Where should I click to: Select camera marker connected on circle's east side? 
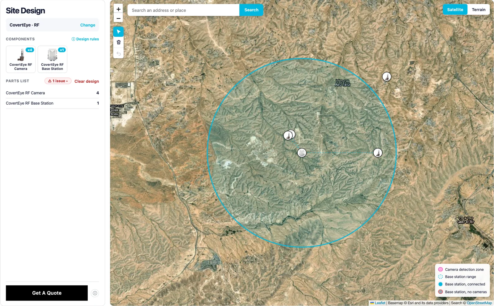pos(378,153)
